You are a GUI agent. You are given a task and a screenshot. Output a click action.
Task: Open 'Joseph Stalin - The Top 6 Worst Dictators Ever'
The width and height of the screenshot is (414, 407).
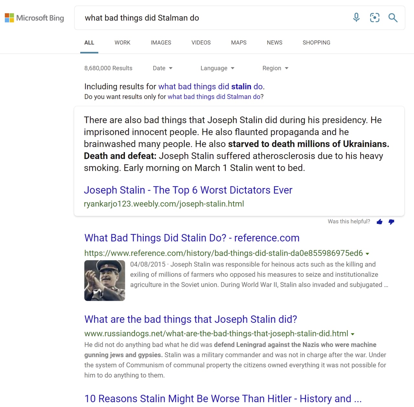coord(188,190)
